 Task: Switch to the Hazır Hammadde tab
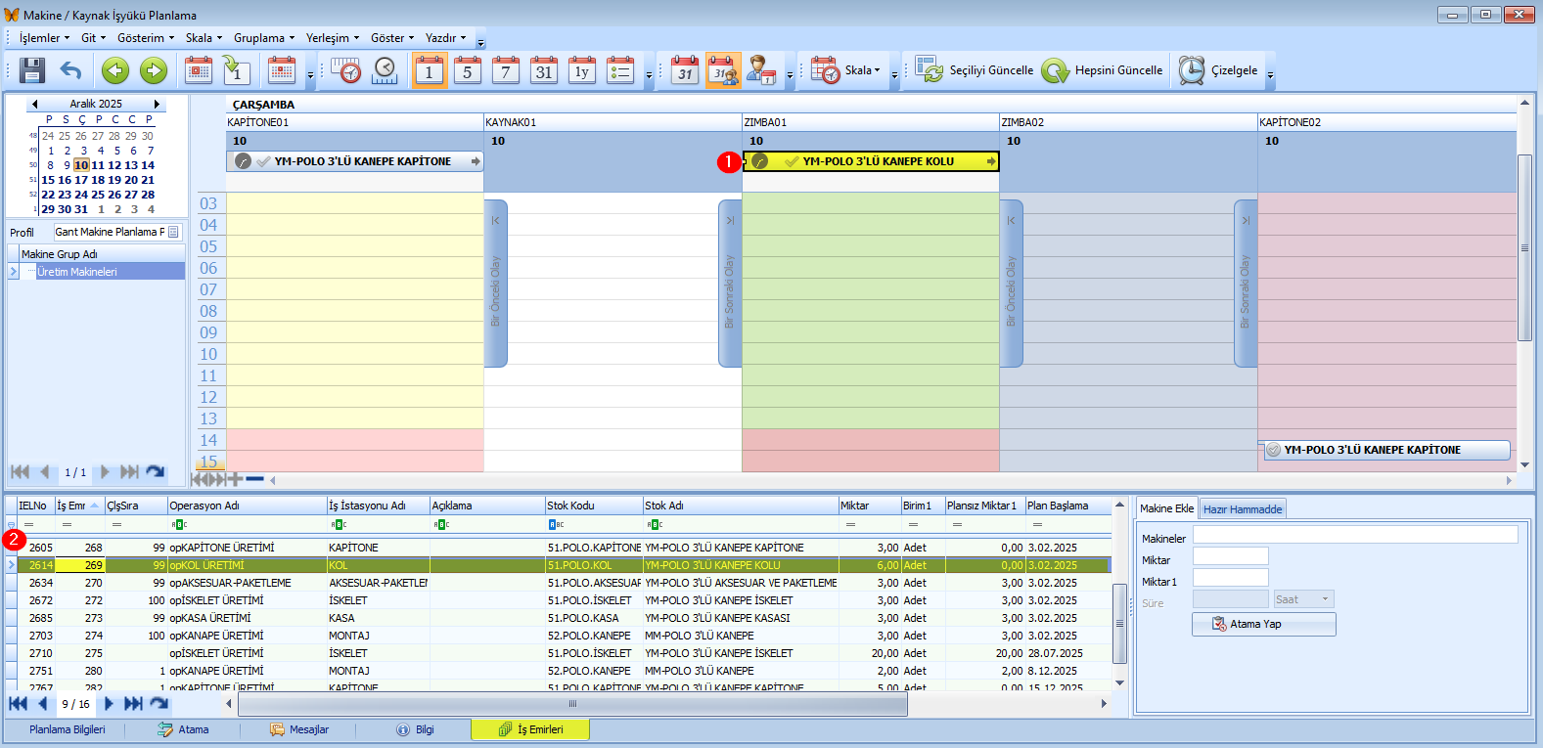(1242, 509)
